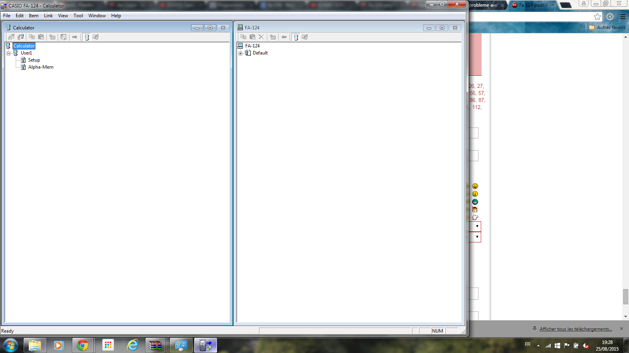Screen dimensions: 629x353
Task: Switch to 'Fa 124 pour' Chrome tab
Action: [533, 5]
